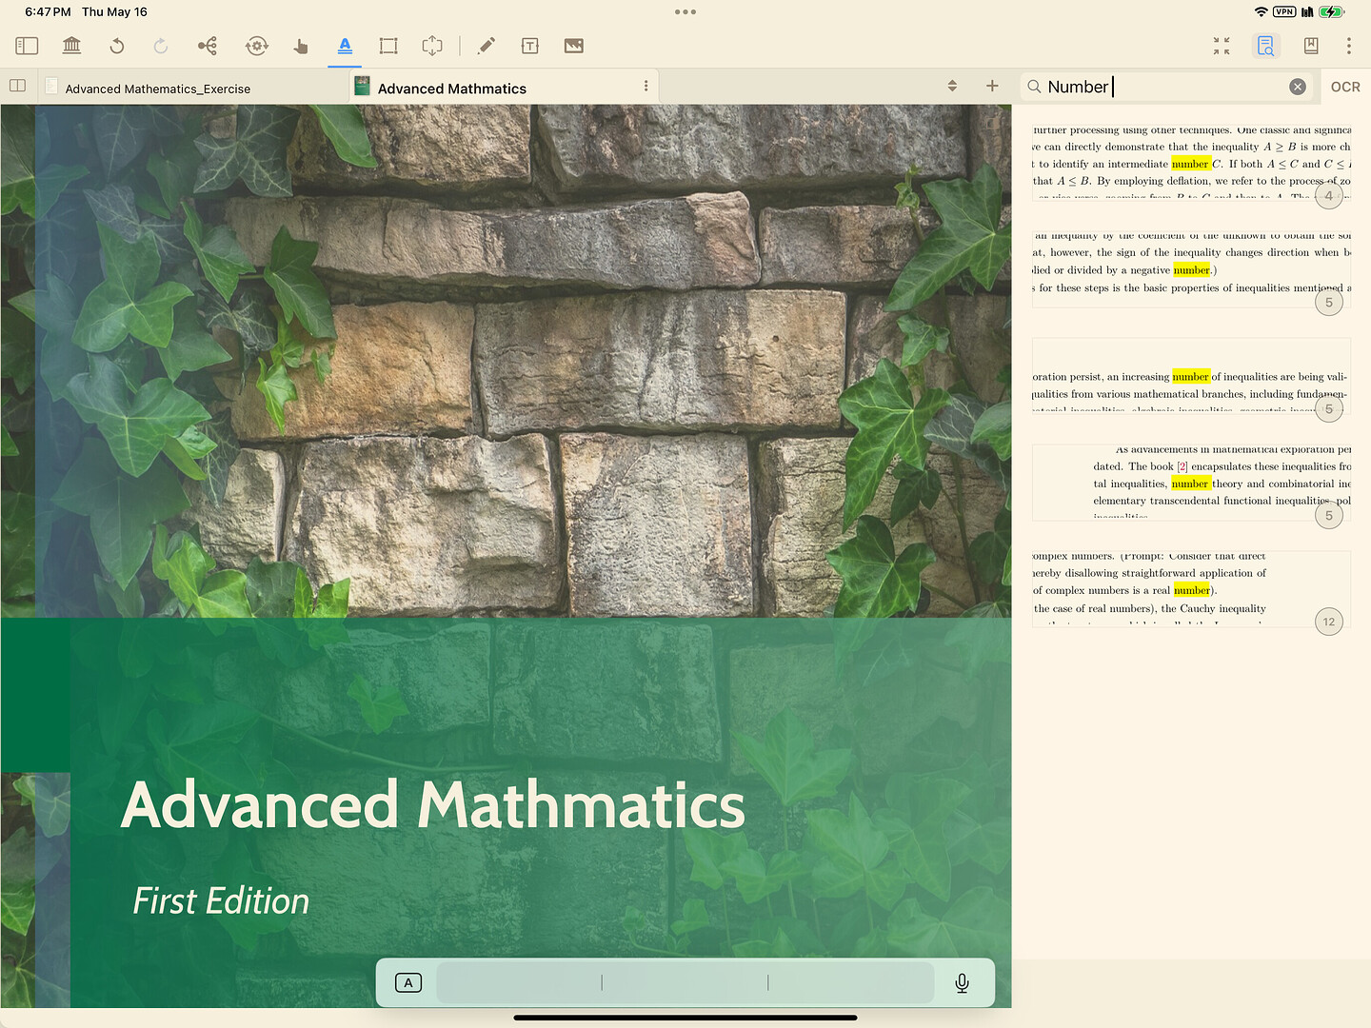Toggle the split view panel icon
The image size is (1371, 1028).
click(17, 86)
